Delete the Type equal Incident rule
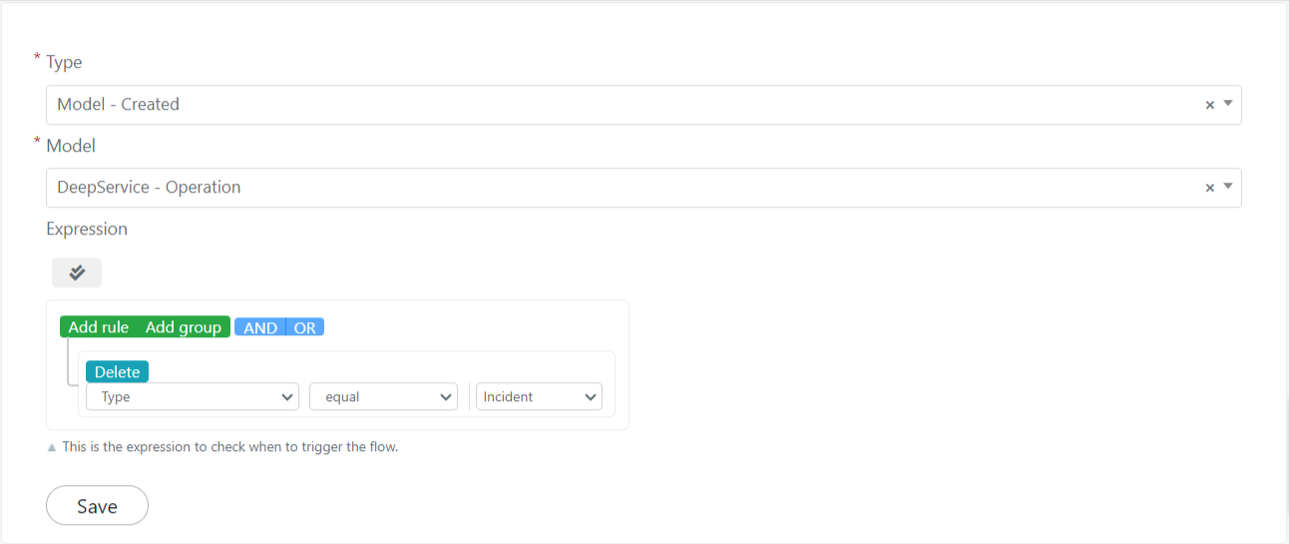This screenshot has height=544, width=1289. click(x=117, y=371)
